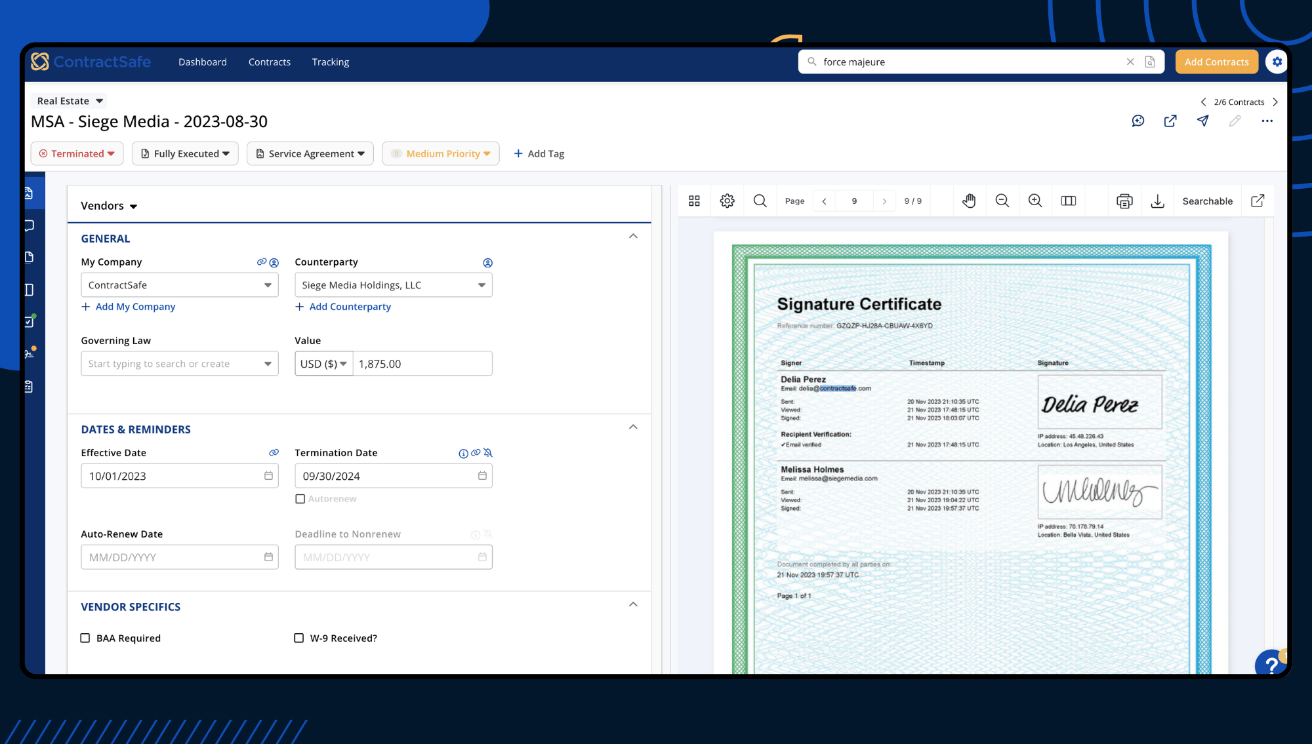Open document viewer settings gear
1312x744 pixels.
pos(727,201)
